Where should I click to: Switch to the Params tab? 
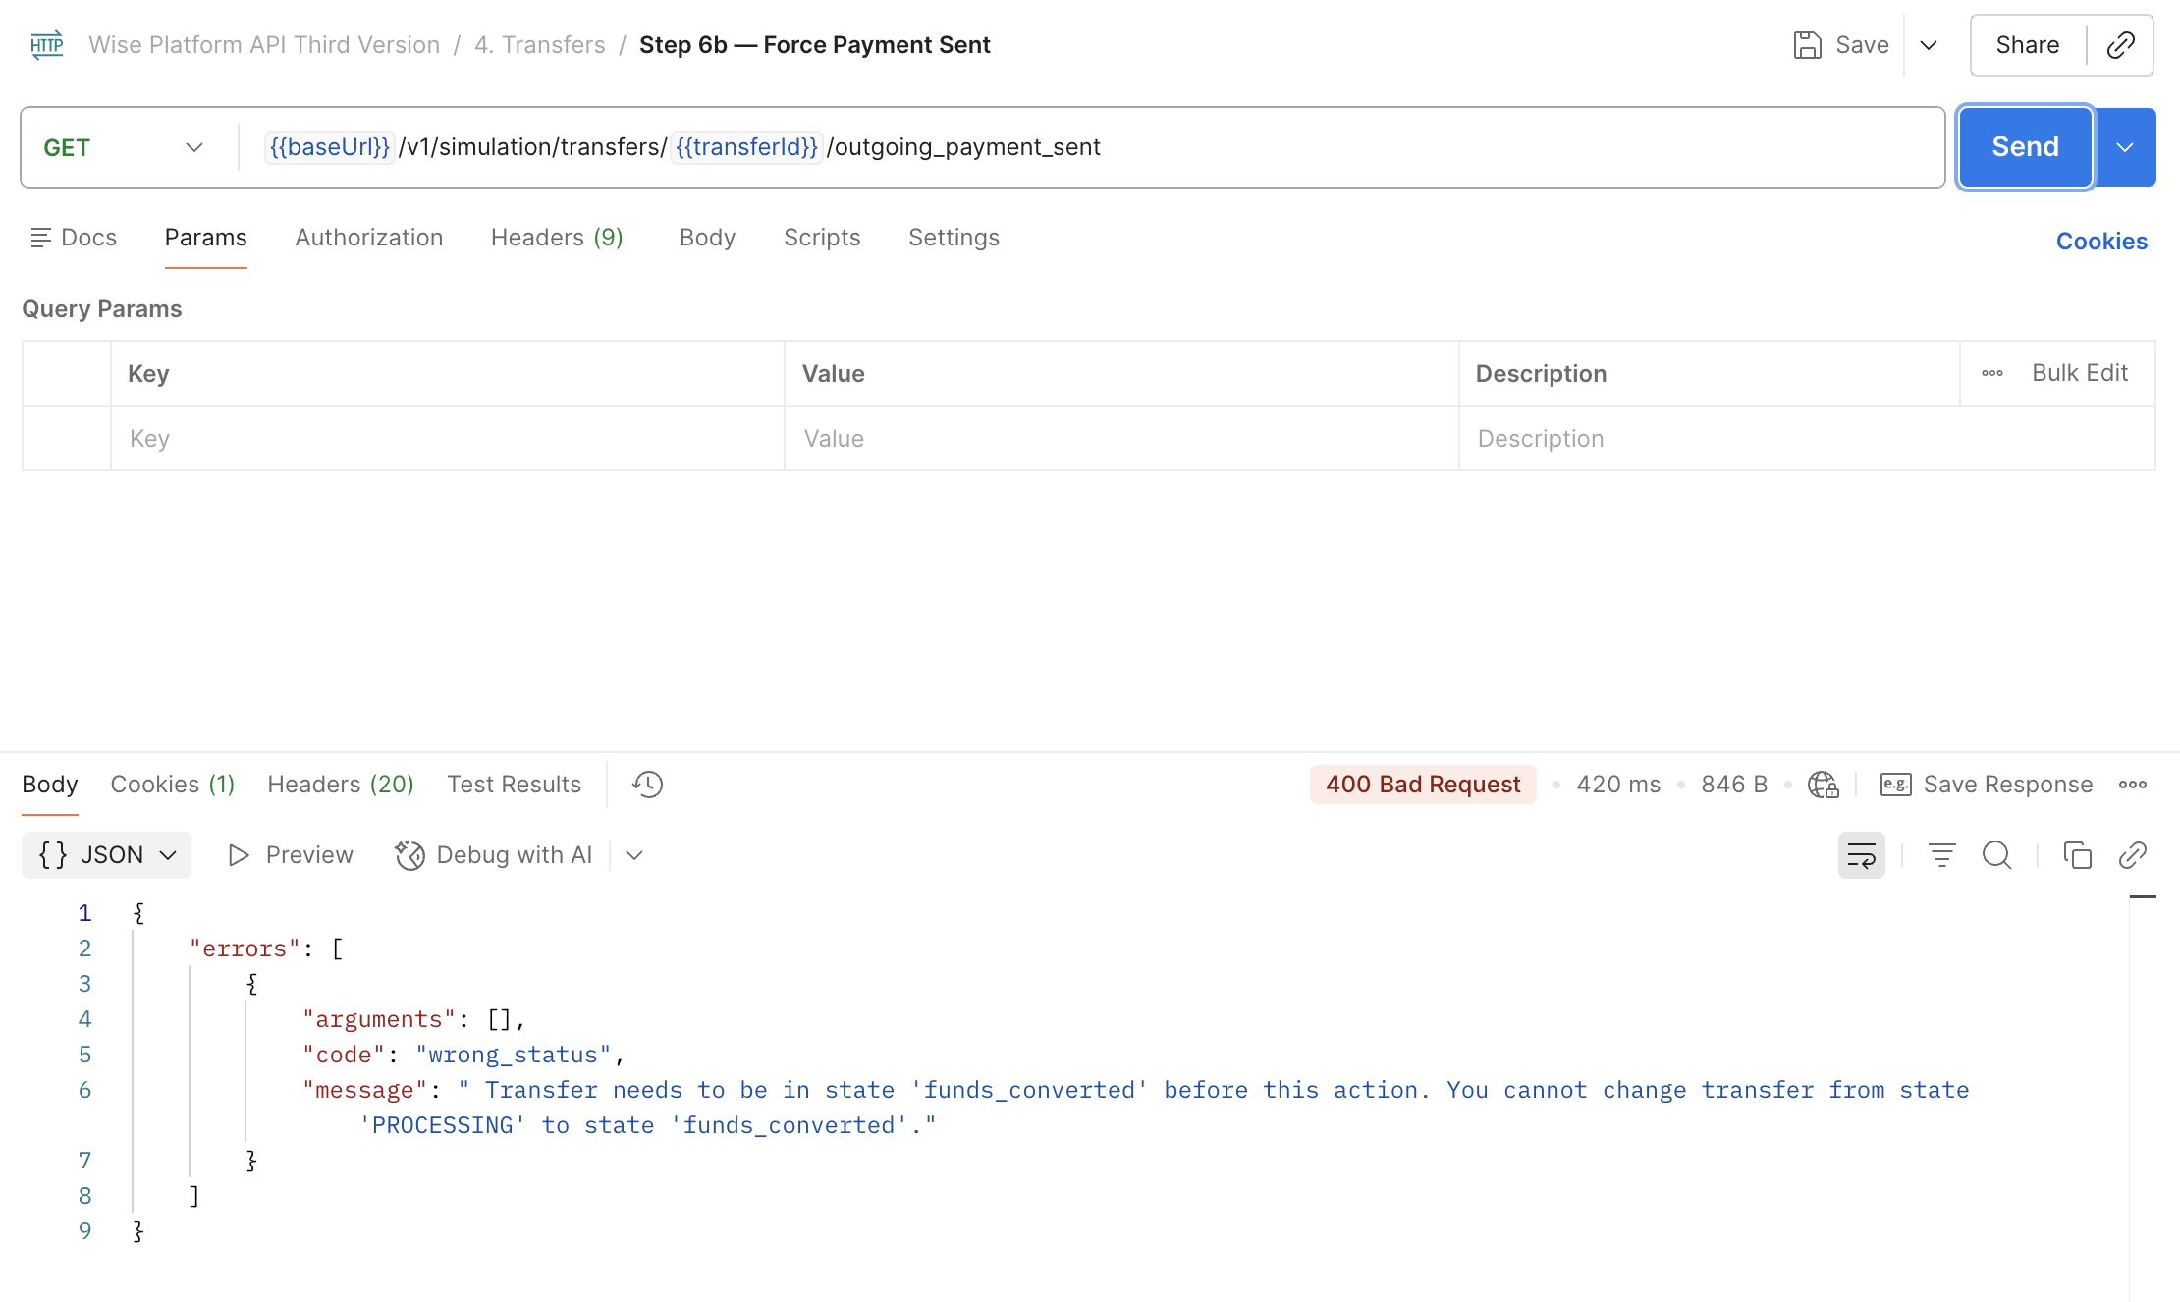pos(205,238)
